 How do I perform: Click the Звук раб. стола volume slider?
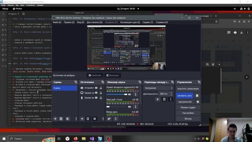(x=117, y=107)
